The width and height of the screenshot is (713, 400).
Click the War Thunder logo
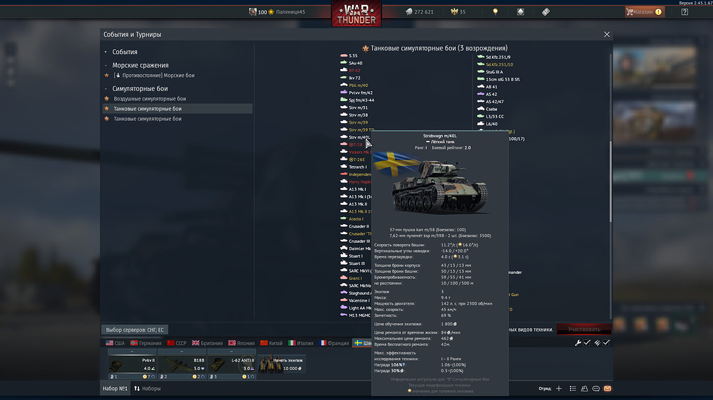pos(356,13)
